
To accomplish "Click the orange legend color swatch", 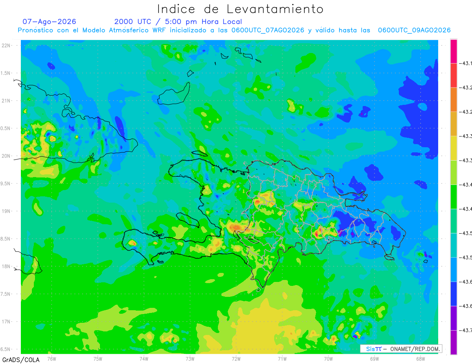I will click(x=454, y=100).
